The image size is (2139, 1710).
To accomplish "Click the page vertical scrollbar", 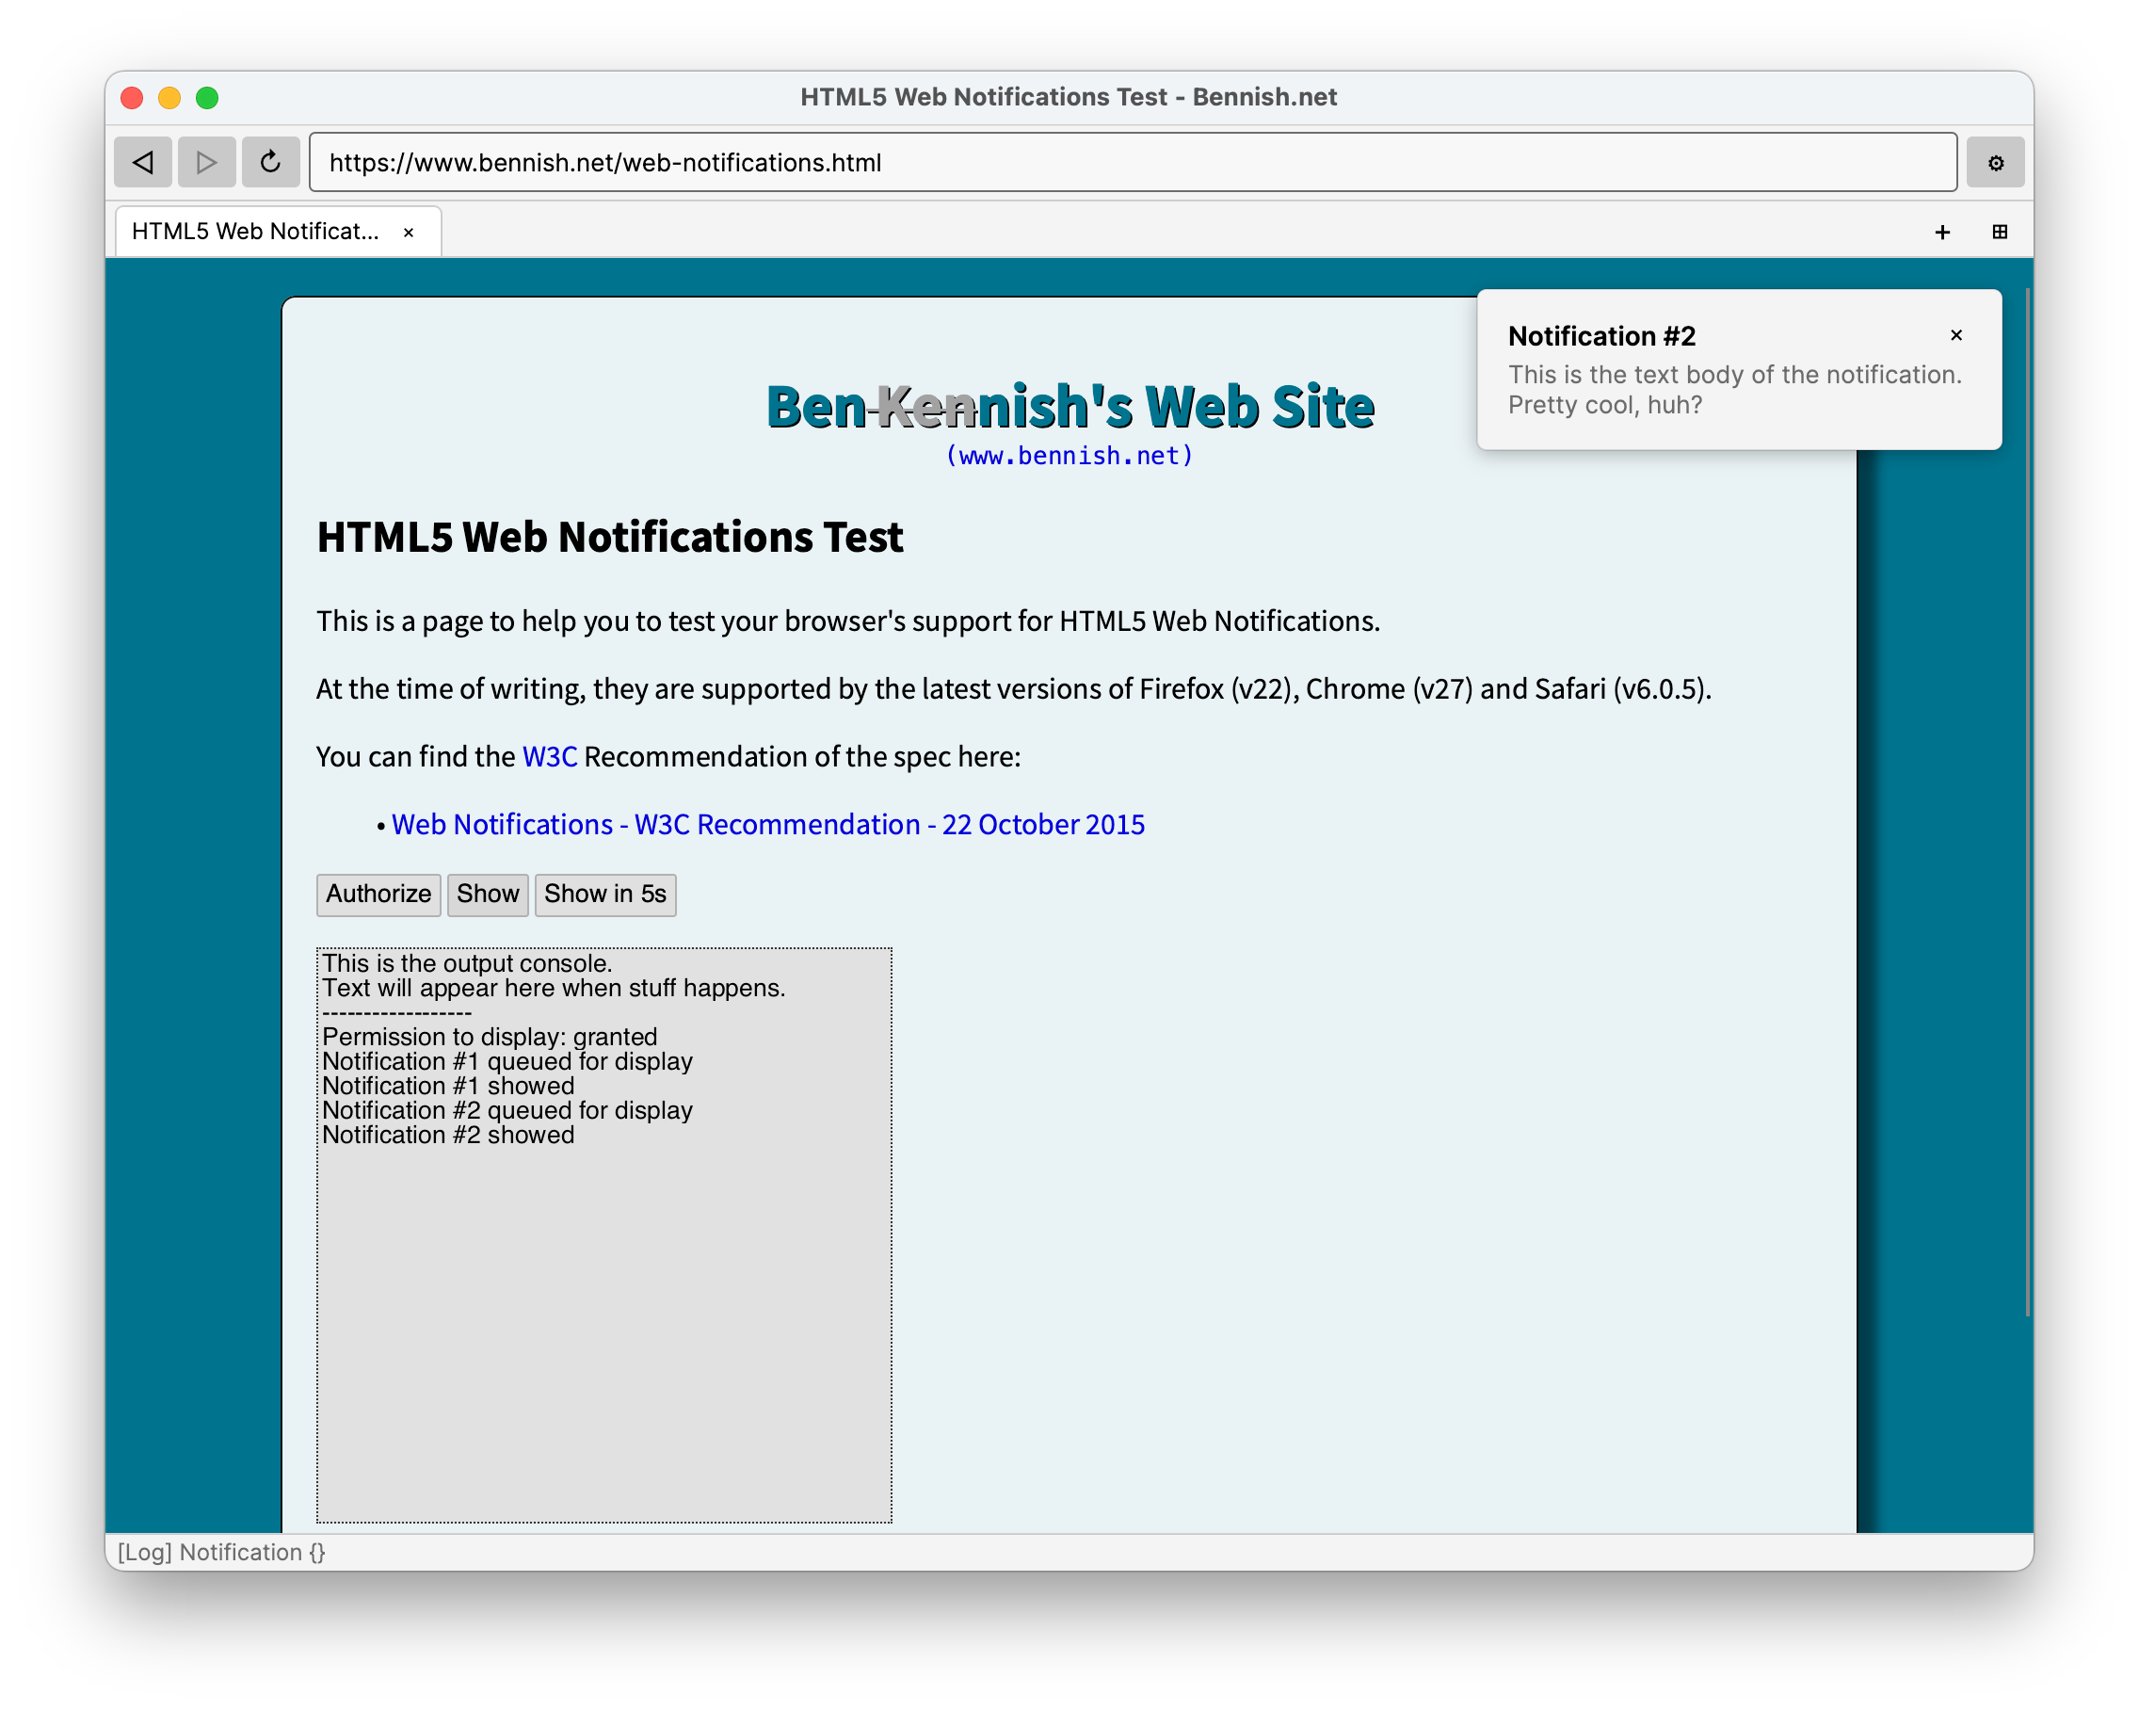I will pyautogui.click(x=2027, y=802).
